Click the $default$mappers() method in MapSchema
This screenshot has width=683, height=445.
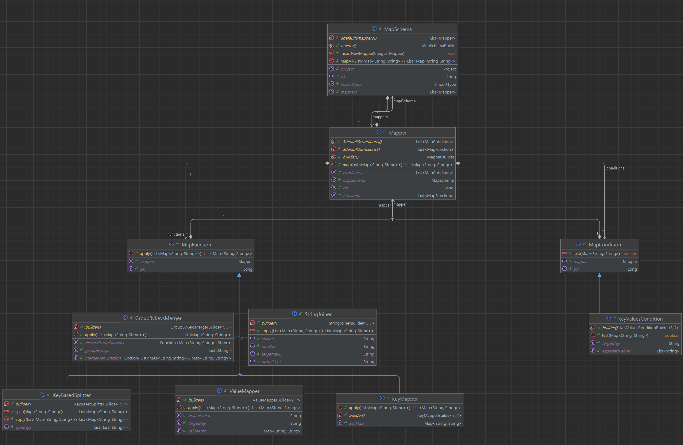click(x=359, y=38)
